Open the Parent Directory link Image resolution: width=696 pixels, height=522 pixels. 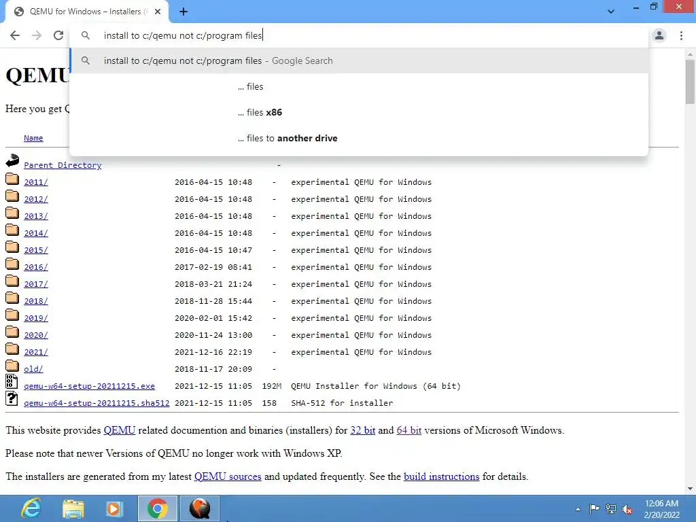tap(63, 165)
